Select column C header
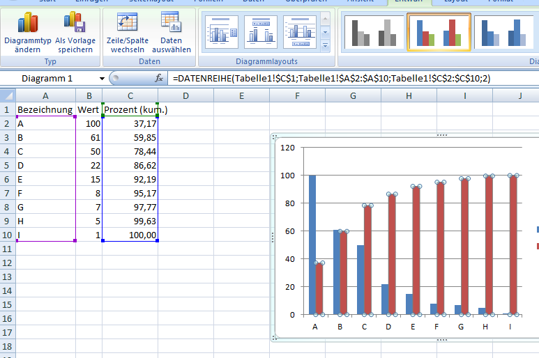Image resolution: width=539 pixels, height=358 pixels. [x=130, y=96]
